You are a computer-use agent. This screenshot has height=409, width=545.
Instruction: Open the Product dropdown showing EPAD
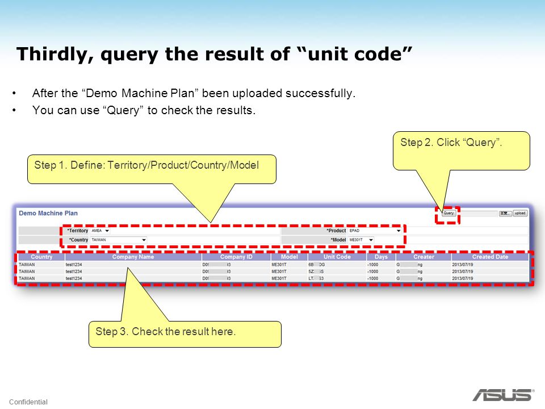coord(375,231)
